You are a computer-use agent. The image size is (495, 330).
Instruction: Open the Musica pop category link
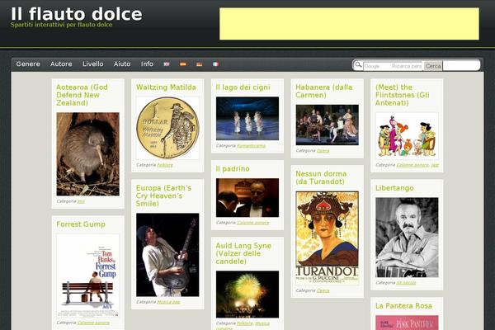168,302
